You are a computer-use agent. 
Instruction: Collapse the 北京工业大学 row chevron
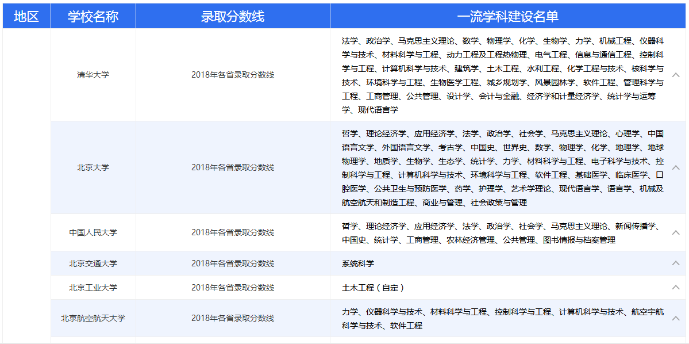click(x=676, y=287)
